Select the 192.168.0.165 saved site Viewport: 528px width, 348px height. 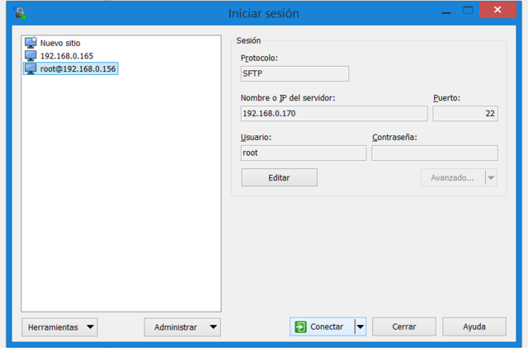click(67, 56)
